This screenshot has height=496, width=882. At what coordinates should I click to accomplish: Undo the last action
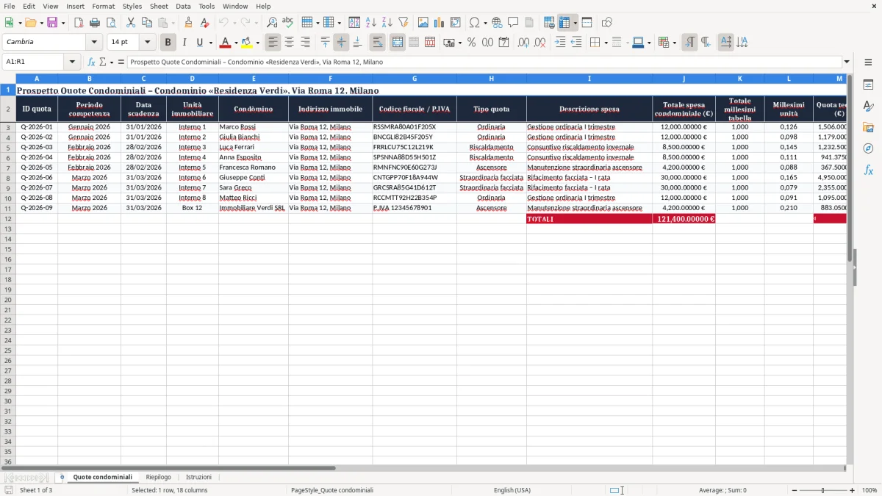tap(223, 23)
